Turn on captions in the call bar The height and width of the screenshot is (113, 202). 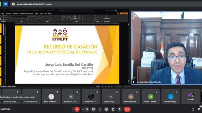click(93, 109)
